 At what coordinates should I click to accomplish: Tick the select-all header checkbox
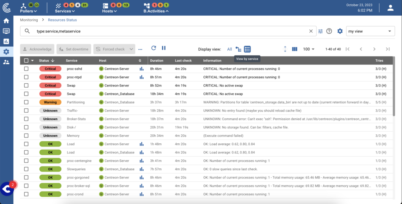pos(26,61)
